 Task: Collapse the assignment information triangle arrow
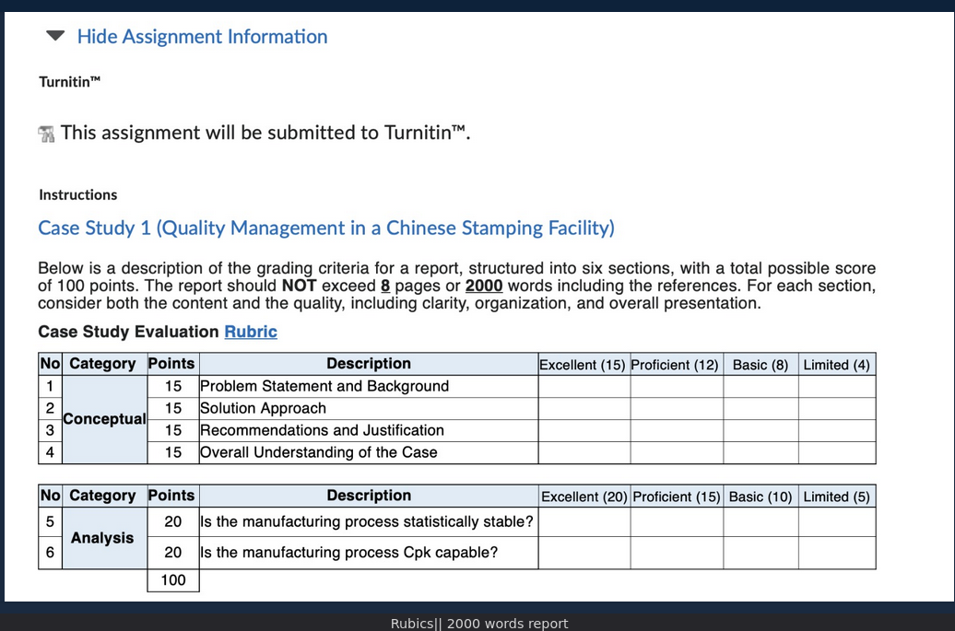55,36
